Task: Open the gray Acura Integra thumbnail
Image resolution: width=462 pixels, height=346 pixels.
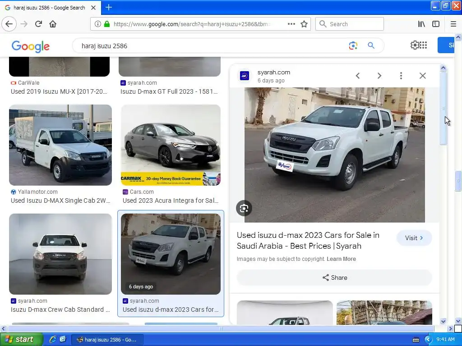Action: coord(171,145)
